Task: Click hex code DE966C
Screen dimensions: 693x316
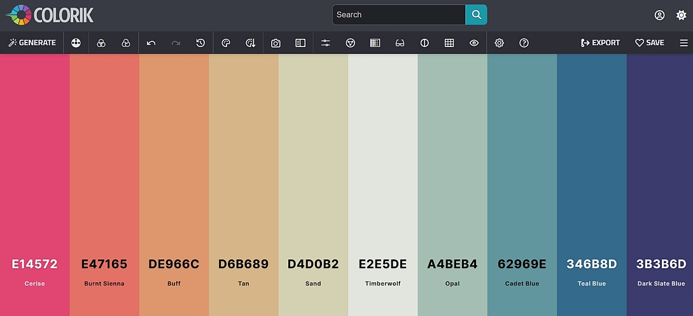Action: click(x=174, y=264)
